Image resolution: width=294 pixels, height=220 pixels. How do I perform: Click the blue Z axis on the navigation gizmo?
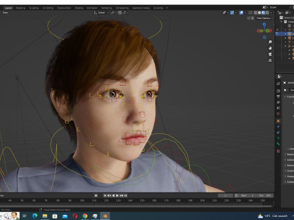click(265, 24)
